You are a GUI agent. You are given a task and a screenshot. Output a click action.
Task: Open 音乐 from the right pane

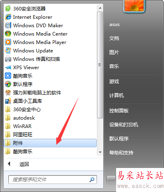(114, 66)
